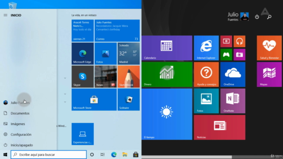This screenshot has height=159, width=283.
Task: Open the small orange headphones music tile
Action: coord(240,41)
